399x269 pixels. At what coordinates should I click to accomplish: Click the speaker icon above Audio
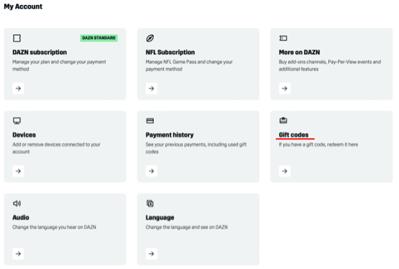[x=17, y=203]
